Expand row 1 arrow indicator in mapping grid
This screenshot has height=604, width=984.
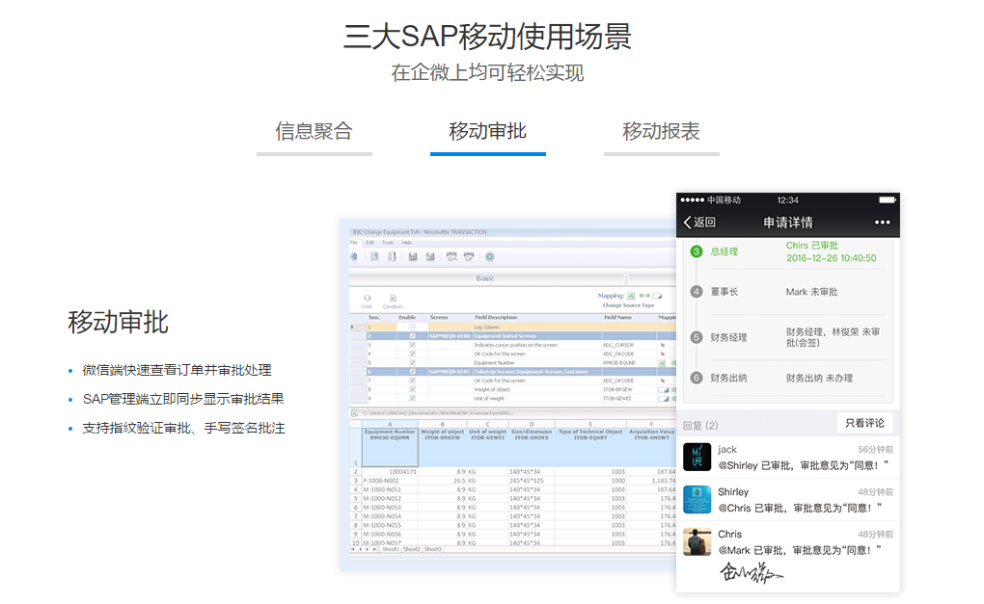[352, 328]
